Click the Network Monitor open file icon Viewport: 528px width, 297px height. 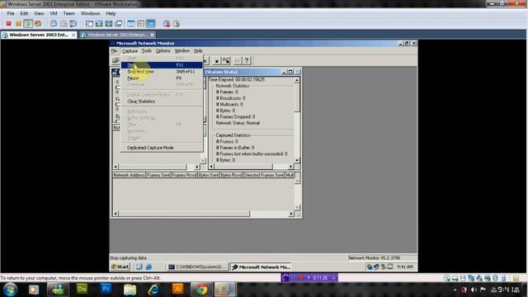coord(115,60)
